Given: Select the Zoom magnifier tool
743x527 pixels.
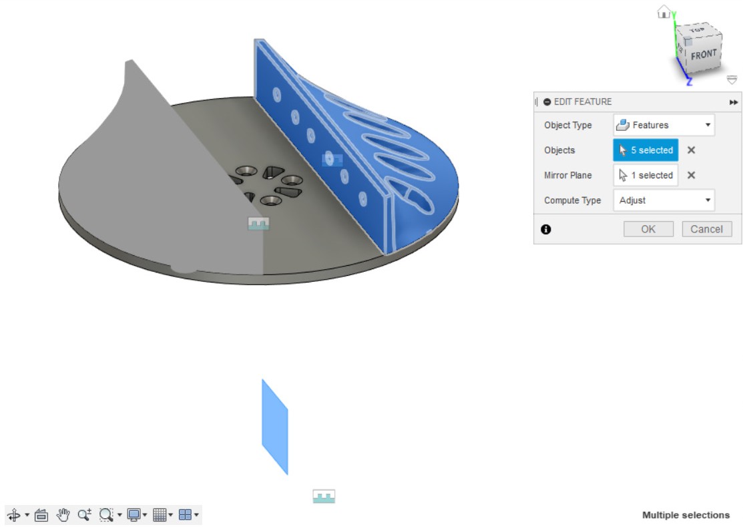Looking at the screenshot, I should pyautogui.click(x=84, y=515).
